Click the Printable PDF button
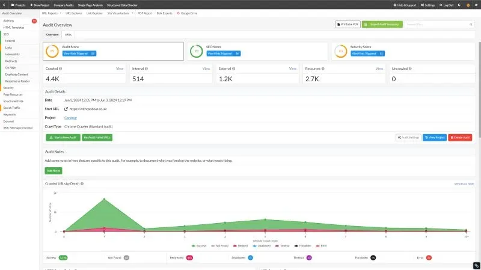 (x=348, y=24)
